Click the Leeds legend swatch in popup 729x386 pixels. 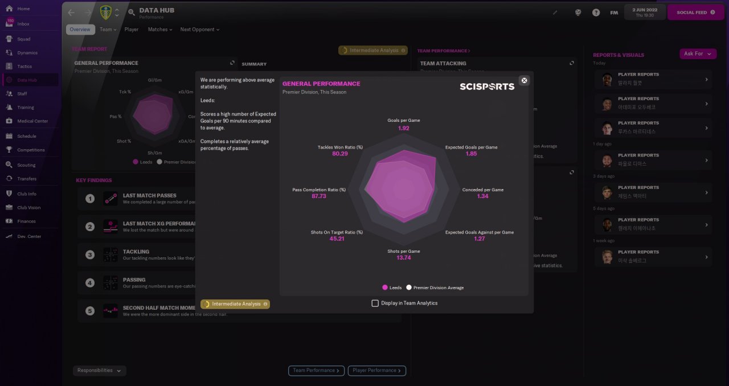(385, 288)
